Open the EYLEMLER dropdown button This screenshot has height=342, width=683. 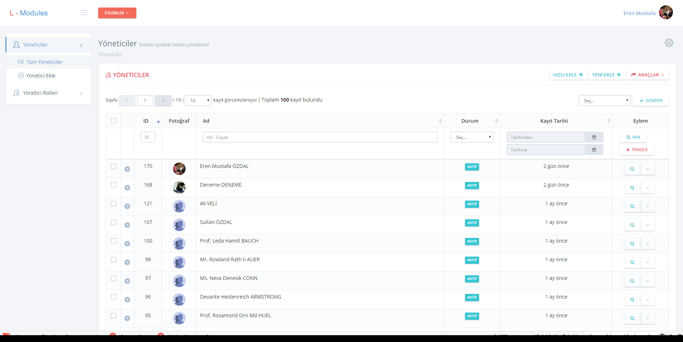117,13
